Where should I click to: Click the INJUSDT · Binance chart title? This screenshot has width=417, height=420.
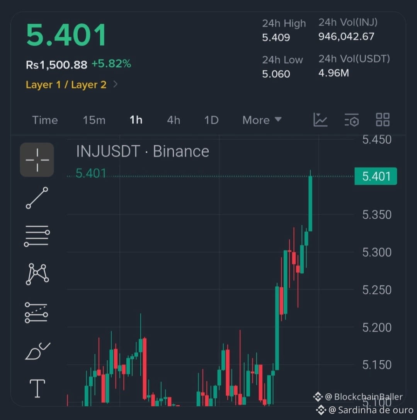[x=143, y=151]
